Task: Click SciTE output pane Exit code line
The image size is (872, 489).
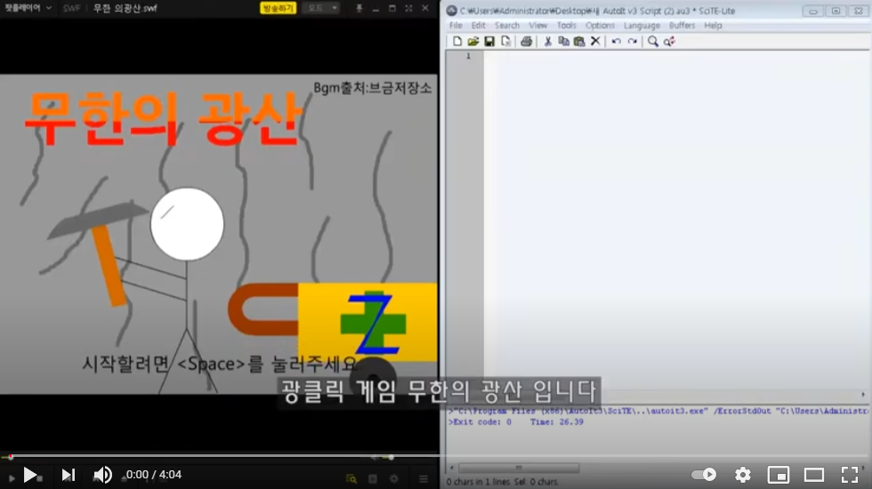Action: pos(516,422)
